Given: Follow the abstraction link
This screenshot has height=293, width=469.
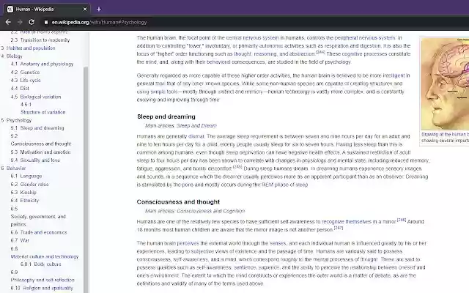Looking at the screenshot, I should (303, 54).
